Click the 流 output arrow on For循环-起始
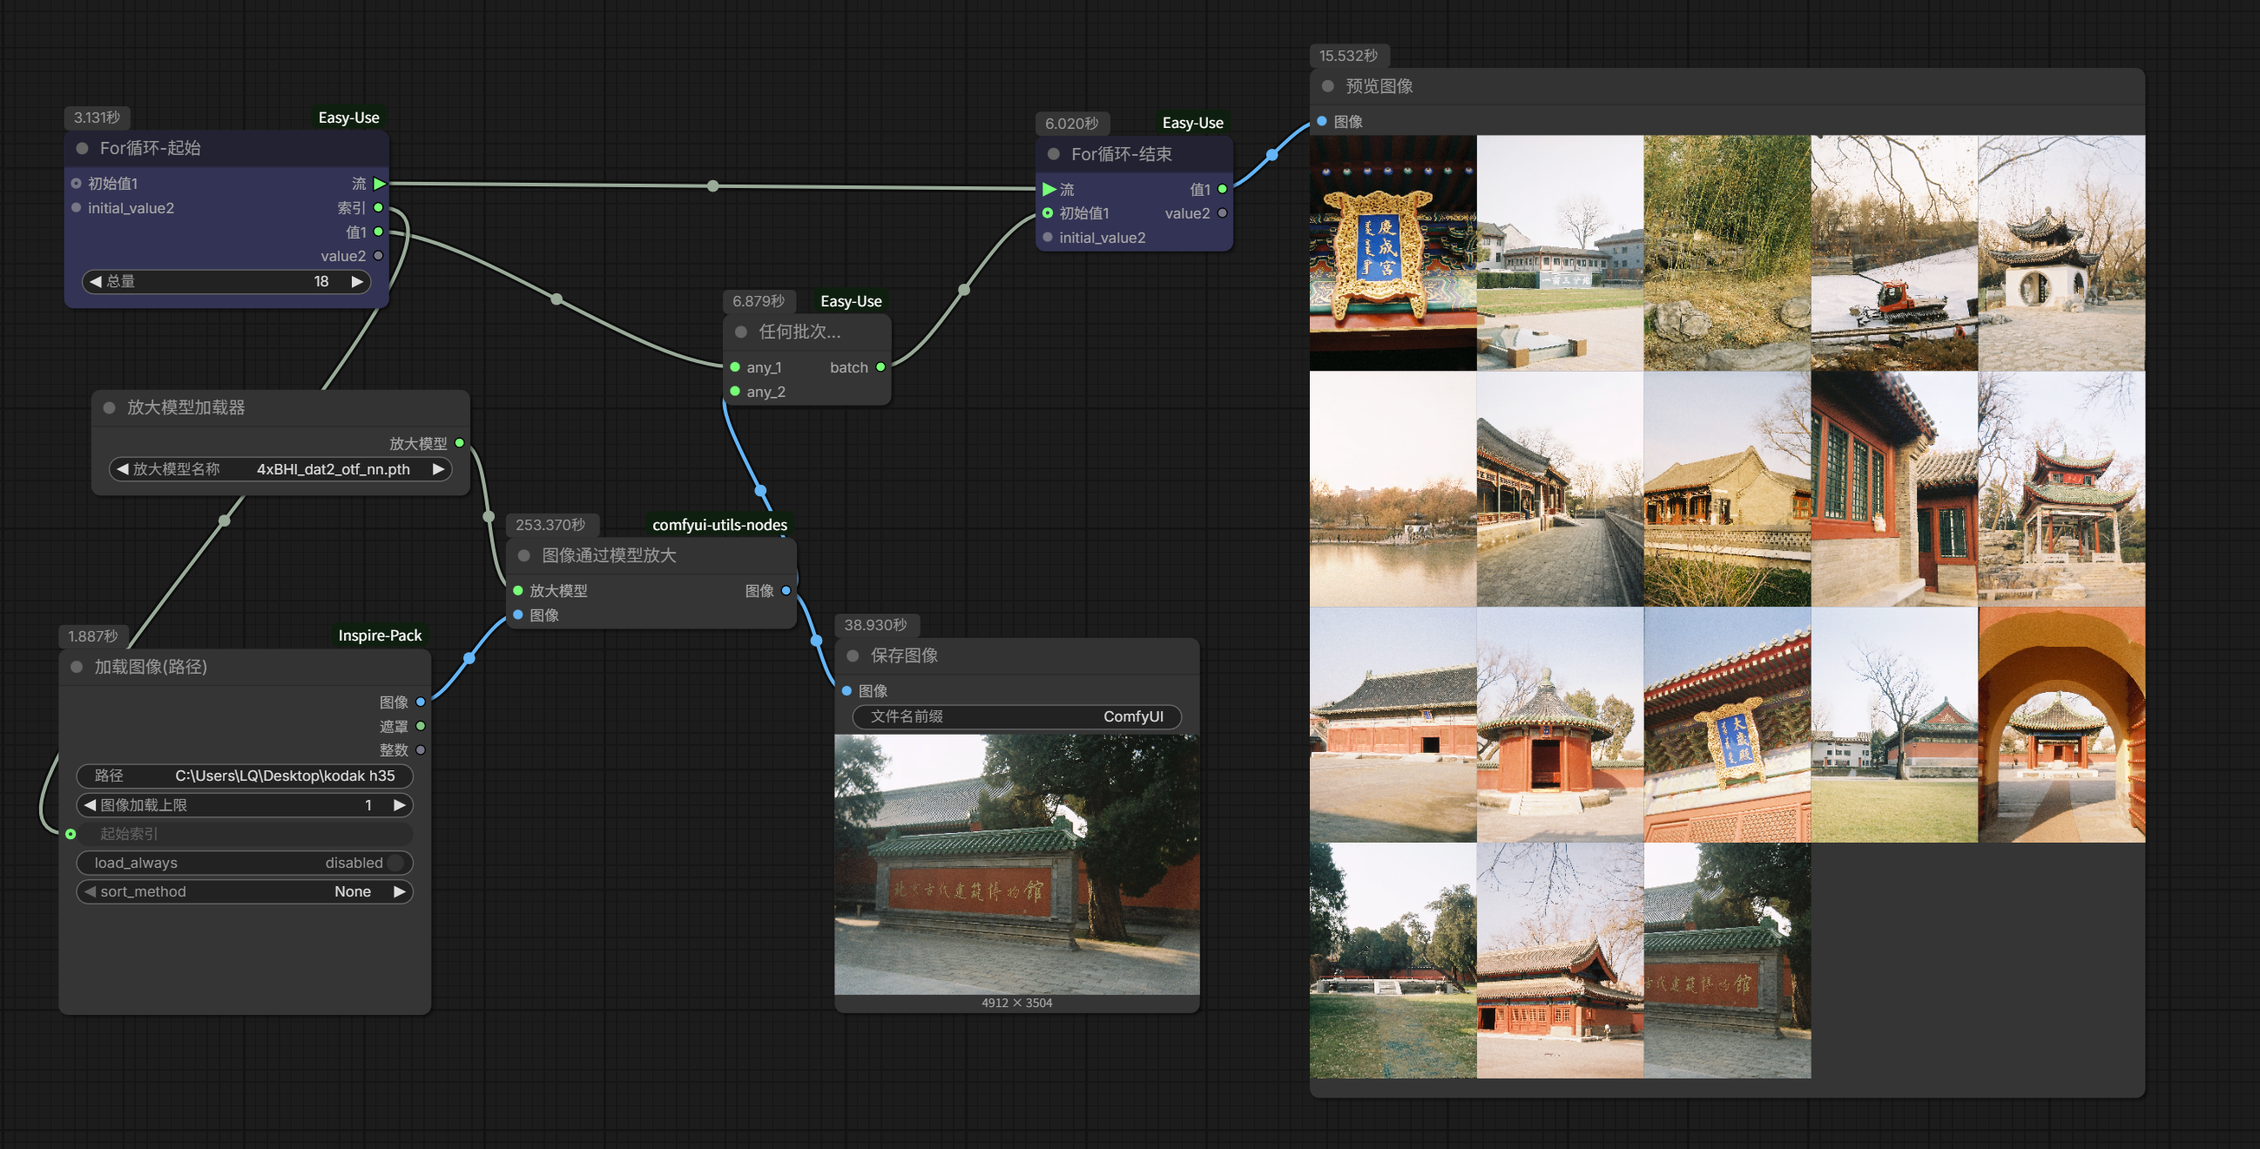This screenshot has width=2260, height=1149. click(x=380, y=184)
